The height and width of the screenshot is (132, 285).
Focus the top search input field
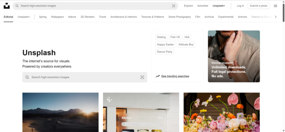(95, 6)
